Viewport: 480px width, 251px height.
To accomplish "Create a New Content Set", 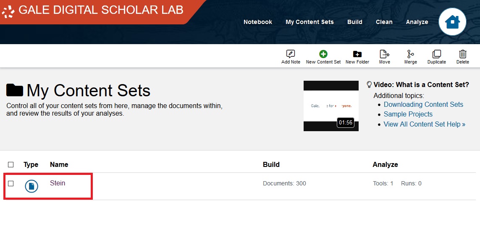I will (323, 54).
